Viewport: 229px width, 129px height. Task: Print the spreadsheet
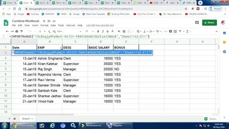tap(17, 32)
